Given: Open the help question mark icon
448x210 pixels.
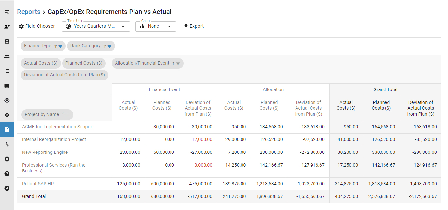Looking at the screenshot, I should pos(7,174).
